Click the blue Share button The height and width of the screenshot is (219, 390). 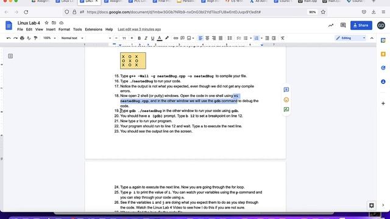coord(361,26)
